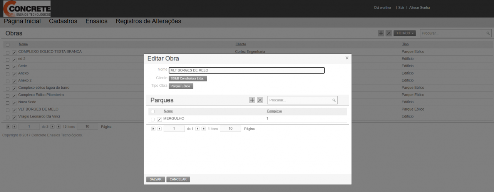Image resolution: width=494 pixels, height=192 pixels.
Task: Click the MERGULHO cell in Parques table
Action: pos(174,119)
